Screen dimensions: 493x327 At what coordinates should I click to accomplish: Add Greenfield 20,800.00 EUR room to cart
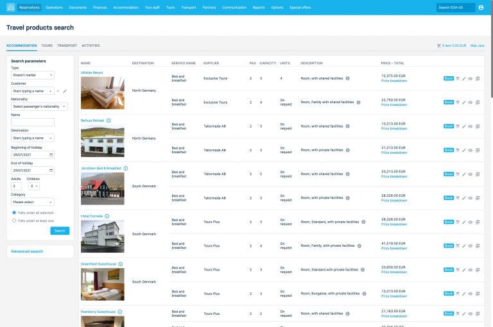458,270
